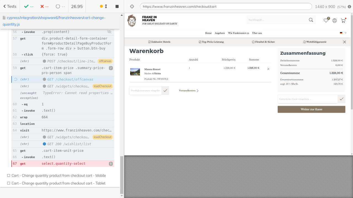Click the selector playground crosshair icon
This screenshot has height=198, width=353.
(x=132, y=6)
